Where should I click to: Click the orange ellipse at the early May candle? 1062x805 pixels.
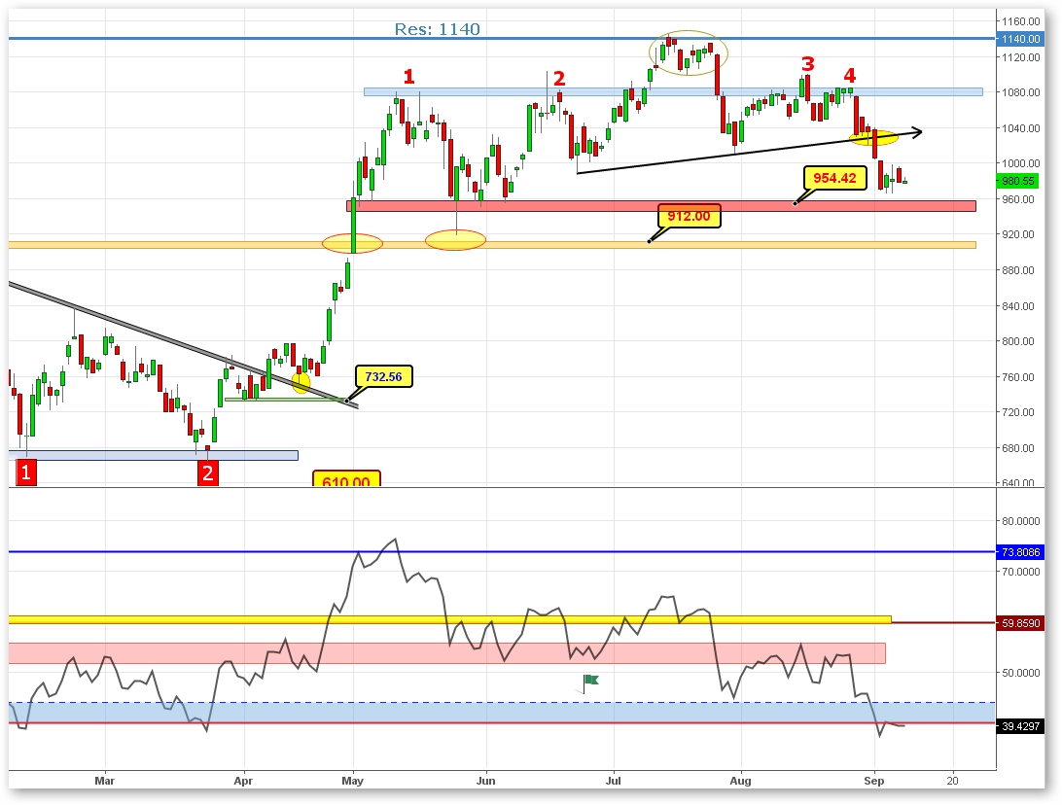click(x=353, y=242)
